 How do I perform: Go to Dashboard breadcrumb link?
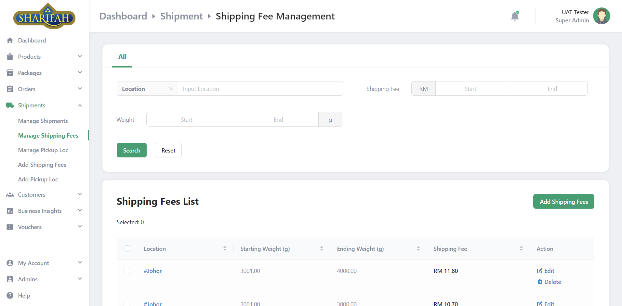(x=123, y=16)
